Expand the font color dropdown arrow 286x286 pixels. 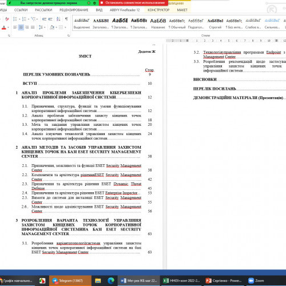[8, 27]
